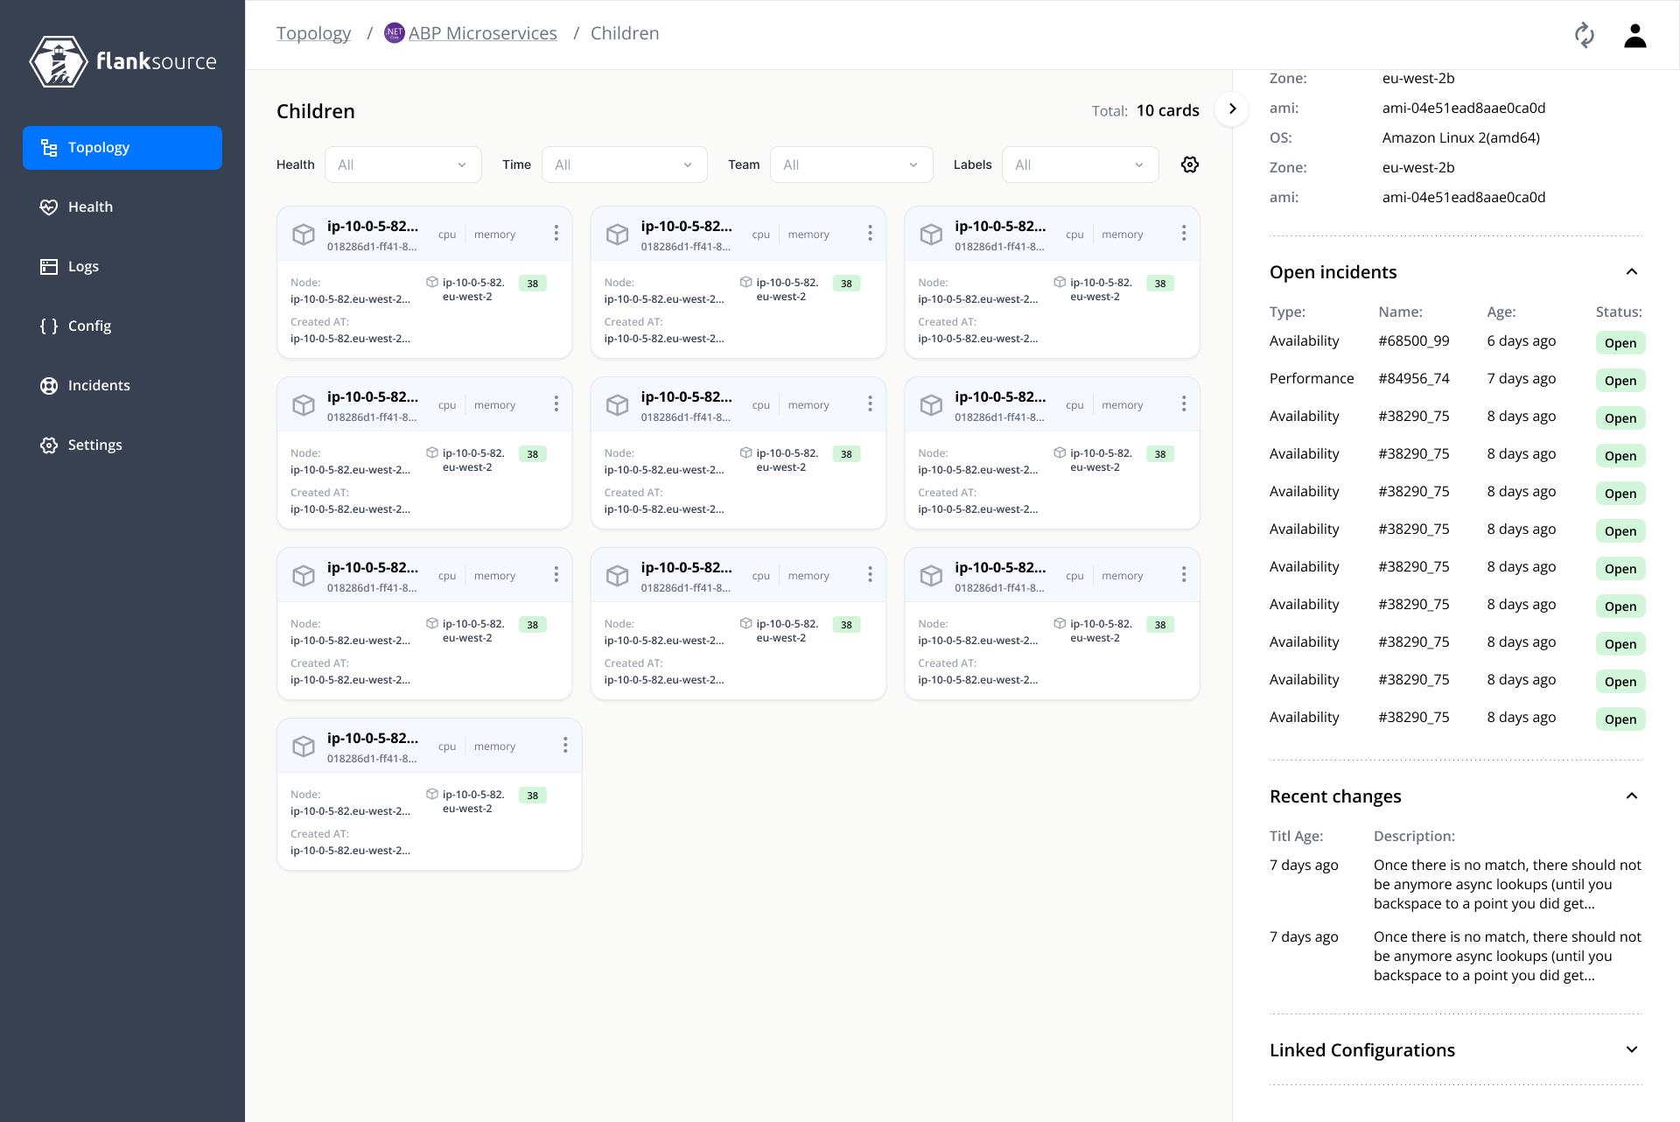Open breadcrumb link ABP Microservices
The width and height of the screenshot is (1680, 1122).
point(482,32)
